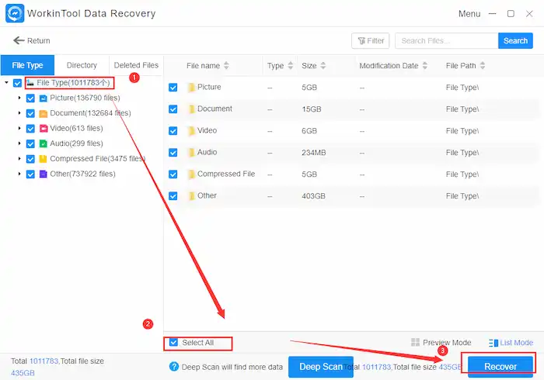The image size is (544, 380).
Task: Click the Search button
Action: [x=515, y=41]
